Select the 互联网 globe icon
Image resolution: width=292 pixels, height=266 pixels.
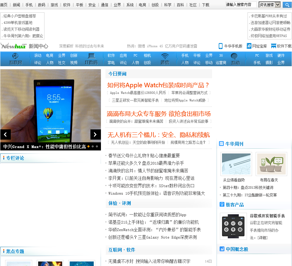[15, 56]
